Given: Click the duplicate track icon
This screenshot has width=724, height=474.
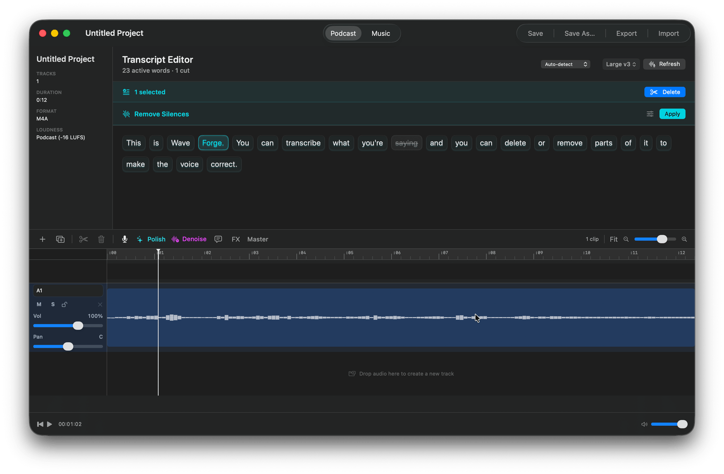Looking at the screenshot, I should 60,239.
